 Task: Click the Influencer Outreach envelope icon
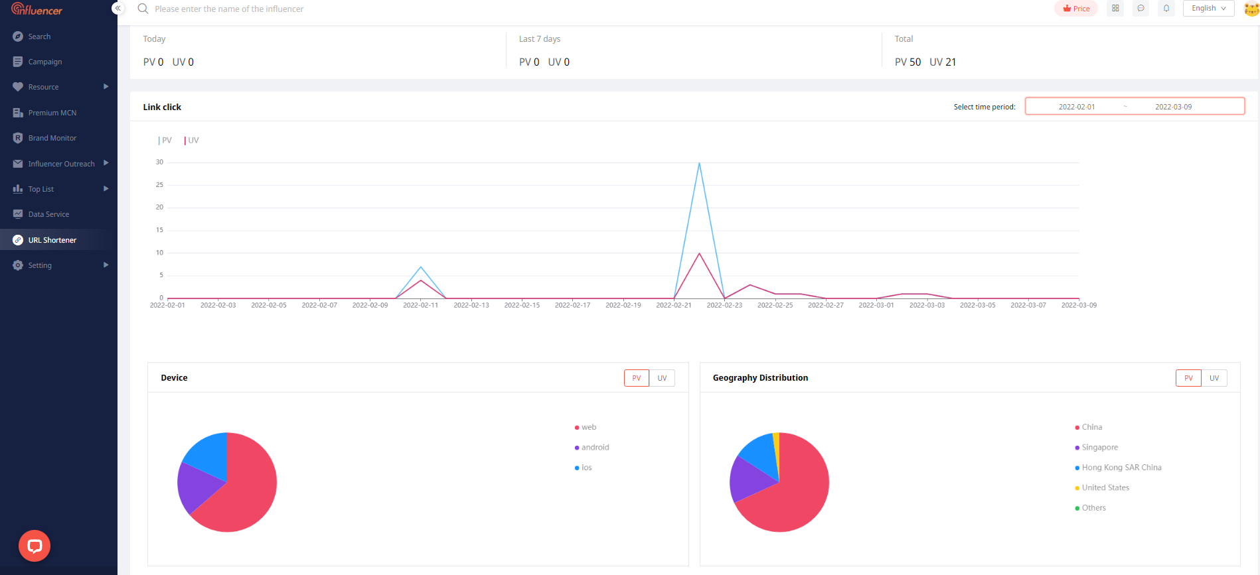18,164
